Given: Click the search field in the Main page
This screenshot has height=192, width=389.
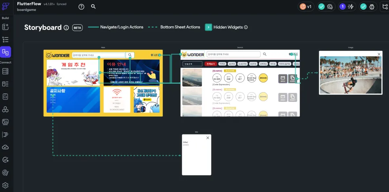Looking at the screenshot, I should (x=99, y=55).
